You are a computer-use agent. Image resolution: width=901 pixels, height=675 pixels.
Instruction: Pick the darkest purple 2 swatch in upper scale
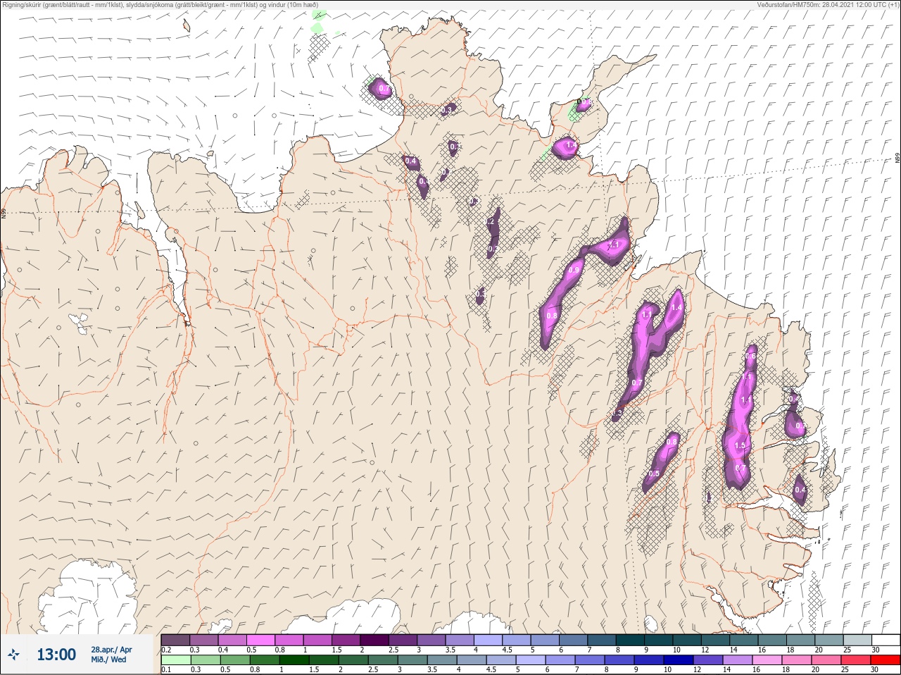(x=375, y=640)
